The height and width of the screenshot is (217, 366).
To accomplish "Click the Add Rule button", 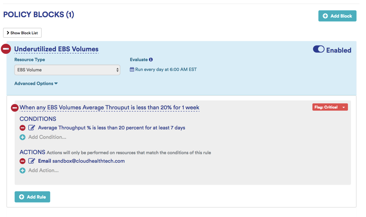I will [x=32, y=197].
